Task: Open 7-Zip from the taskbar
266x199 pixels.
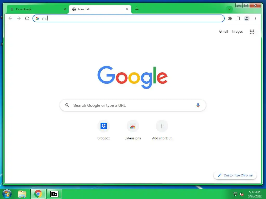Action: 54,194
